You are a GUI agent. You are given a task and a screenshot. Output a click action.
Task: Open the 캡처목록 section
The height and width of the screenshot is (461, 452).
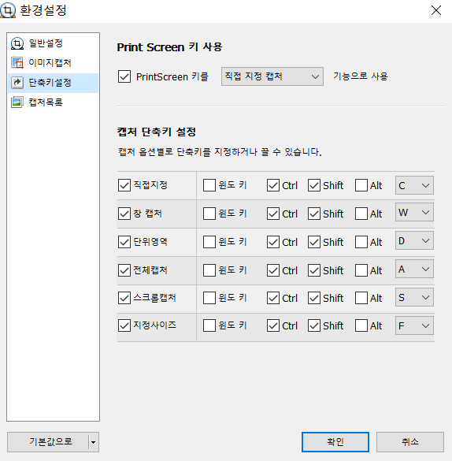[x=54, y=102]
